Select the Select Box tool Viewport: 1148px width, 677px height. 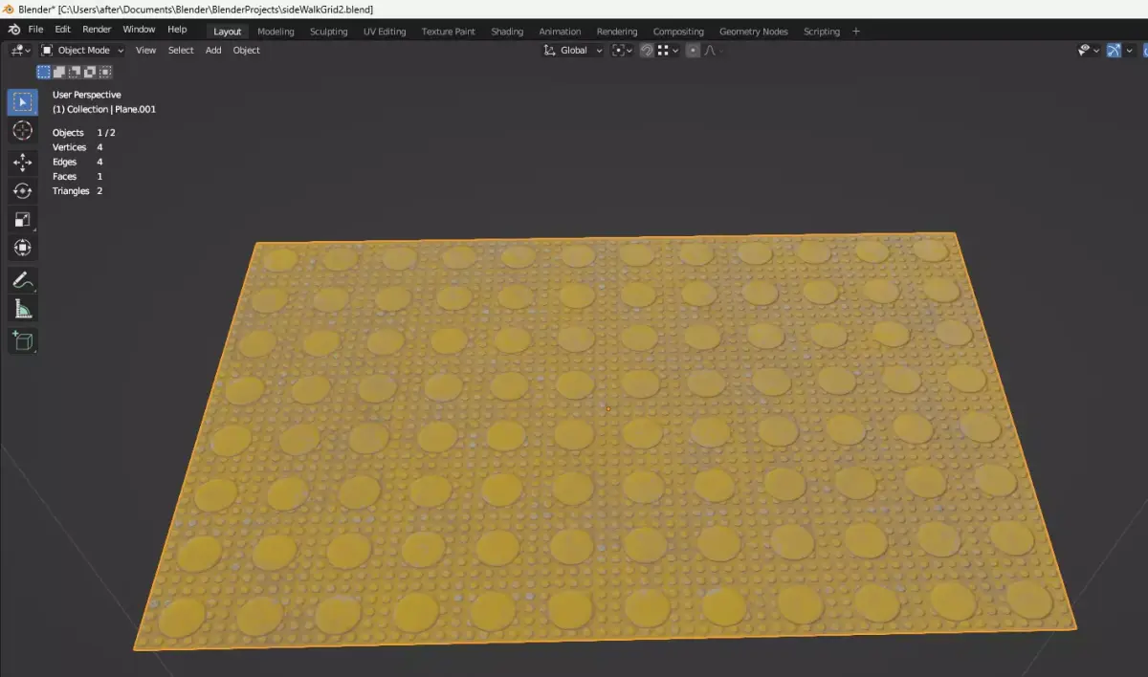pos(23,102)
